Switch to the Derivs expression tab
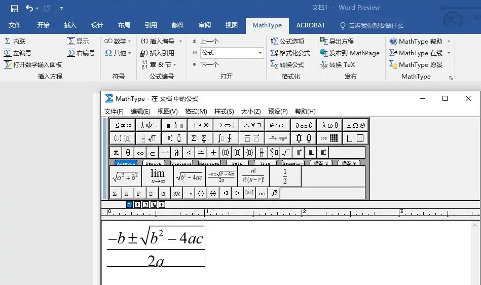 [154, 163]
